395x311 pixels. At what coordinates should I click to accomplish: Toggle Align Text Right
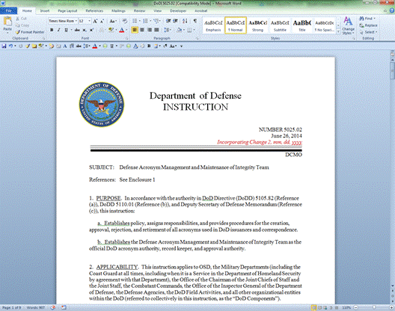click(150, 30)
